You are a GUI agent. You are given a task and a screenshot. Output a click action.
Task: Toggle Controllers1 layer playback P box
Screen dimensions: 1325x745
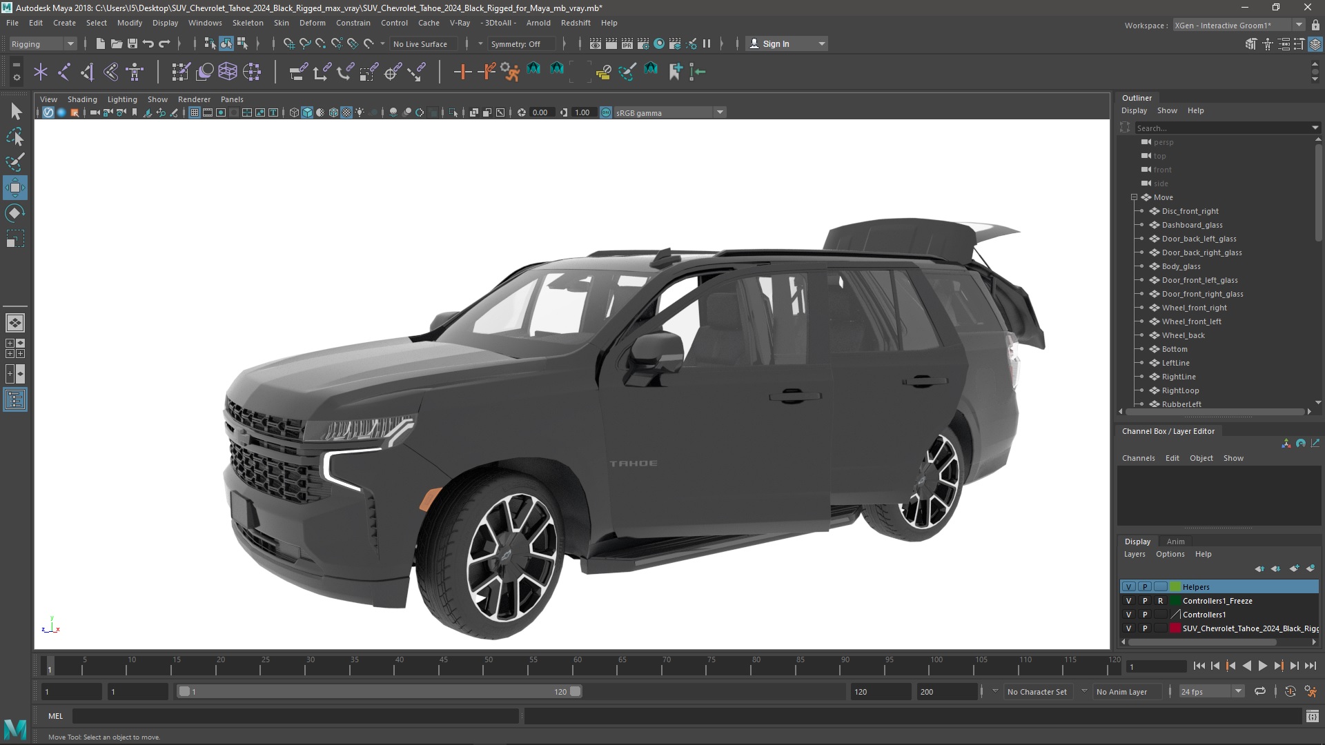pos(1145,615)
